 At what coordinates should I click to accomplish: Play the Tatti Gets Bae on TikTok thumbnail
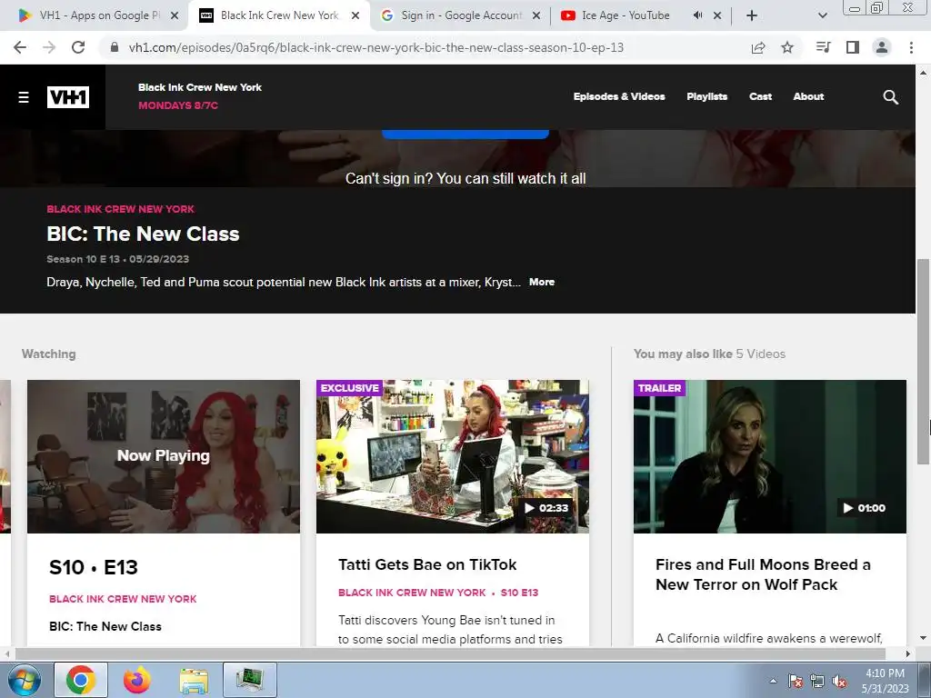click(x=453, y=456)
